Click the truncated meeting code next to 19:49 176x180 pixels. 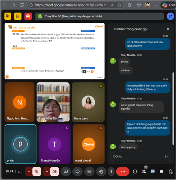click(x=19, y=172)
